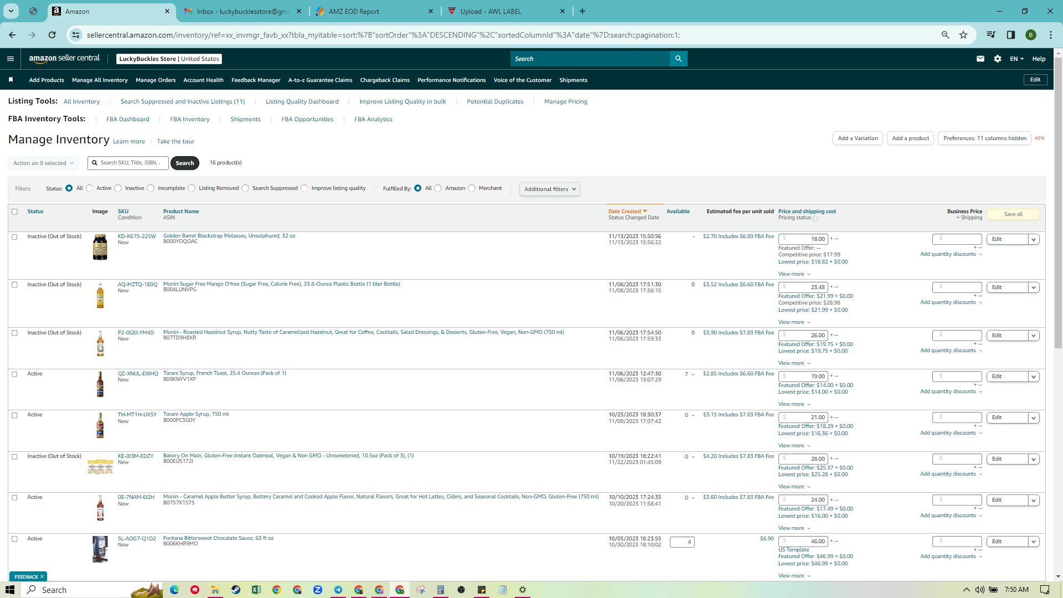The width and height of the screenshot is (1063, 598).
Task: Click the pricing status info icon
Action: point(815,219)
